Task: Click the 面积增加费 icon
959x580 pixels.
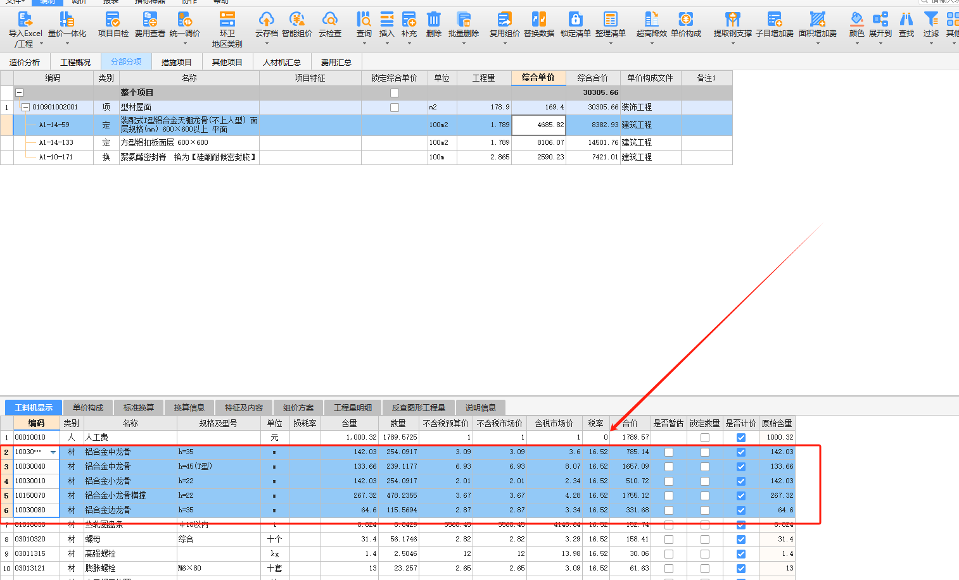Action: [x=818, y=20]
